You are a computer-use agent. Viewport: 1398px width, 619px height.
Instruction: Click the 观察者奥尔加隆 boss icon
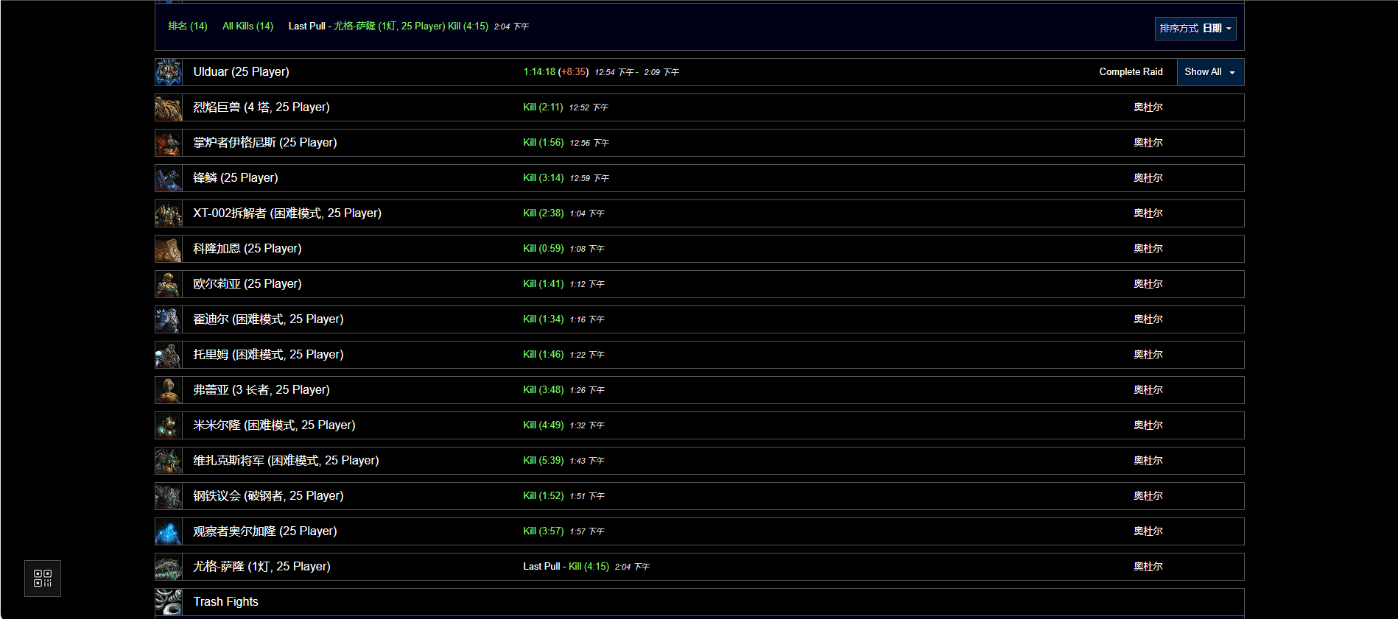pyautogui.click(x=169, y=531)
